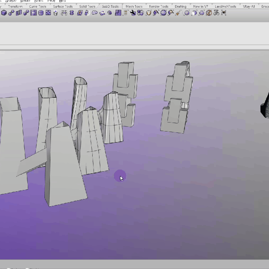Select the cylinder-shaped SubD icon
The image size is (269, 269).
(55, 13)
